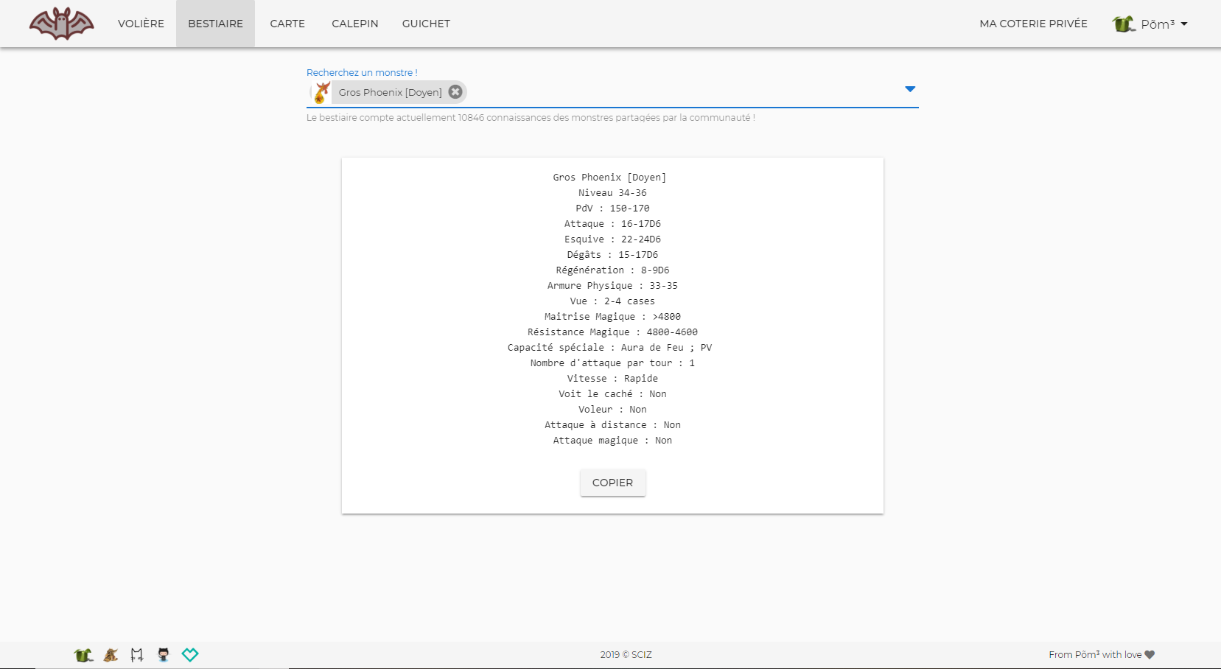Click the green cube footer icon
Viewport: 1221px width, 669px height.
pos(83,654)
